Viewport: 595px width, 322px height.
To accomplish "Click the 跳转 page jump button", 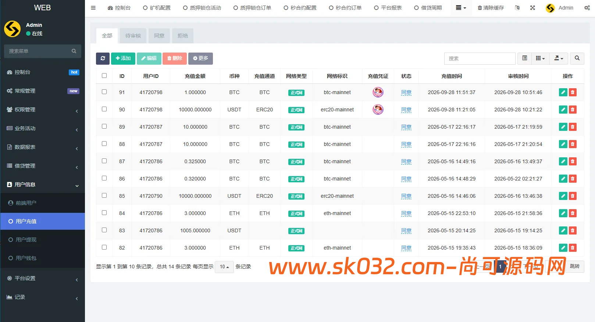I will click(x=574, y=266).
